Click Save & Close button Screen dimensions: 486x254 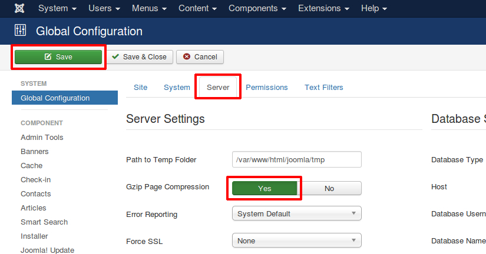point(140,57)
